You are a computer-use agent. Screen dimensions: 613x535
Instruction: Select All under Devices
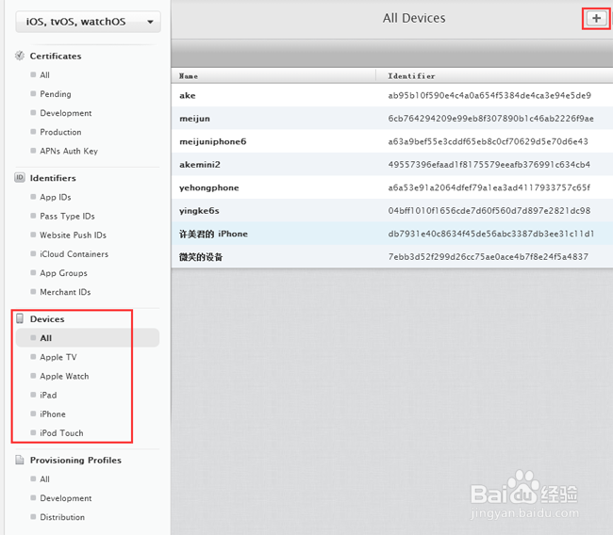click(46, 338)
